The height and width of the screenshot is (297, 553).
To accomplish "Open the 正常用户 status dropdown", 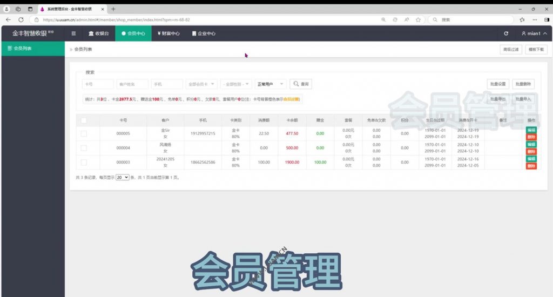I will click(x=271, y=84).
